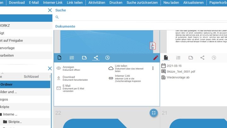Screen dimensions: 227x128
Task: Click the calendar icon beside 2021-08-18
Action: pyautogui.click(x=163, y=66)
